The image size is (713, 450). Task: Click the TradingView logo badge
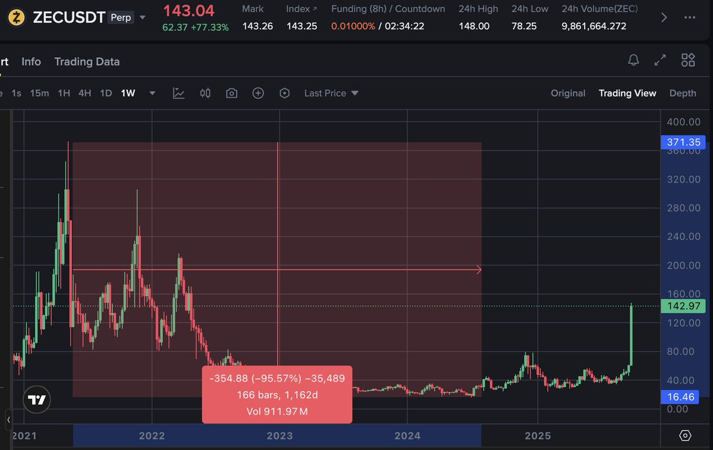[x=37, y=399]
